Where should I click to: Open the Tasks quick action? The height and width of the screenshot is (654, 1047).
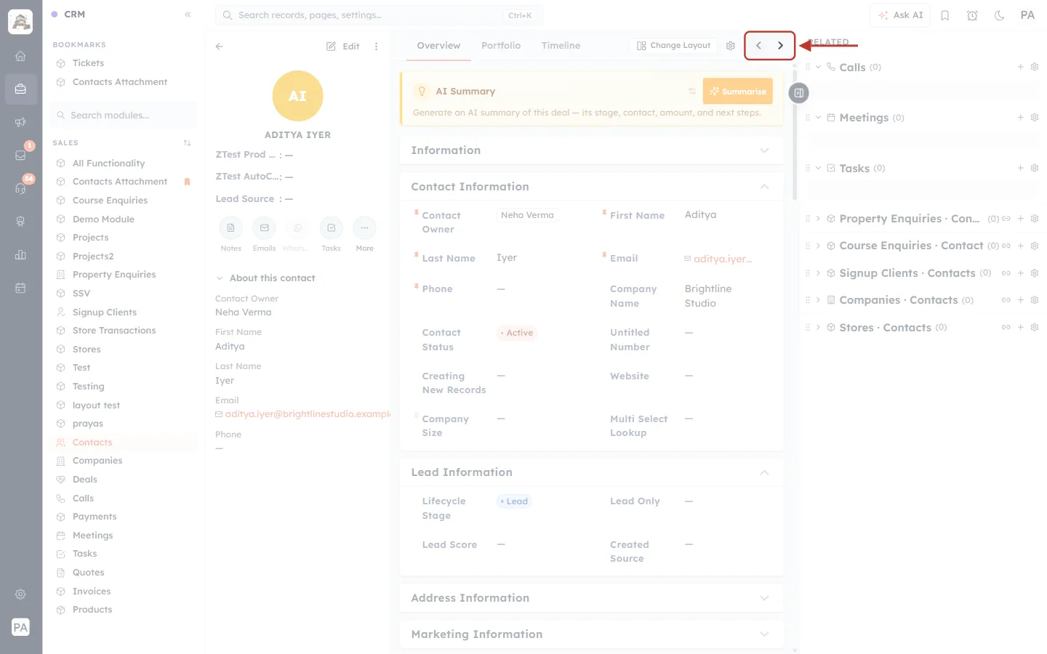click(331, 228)
